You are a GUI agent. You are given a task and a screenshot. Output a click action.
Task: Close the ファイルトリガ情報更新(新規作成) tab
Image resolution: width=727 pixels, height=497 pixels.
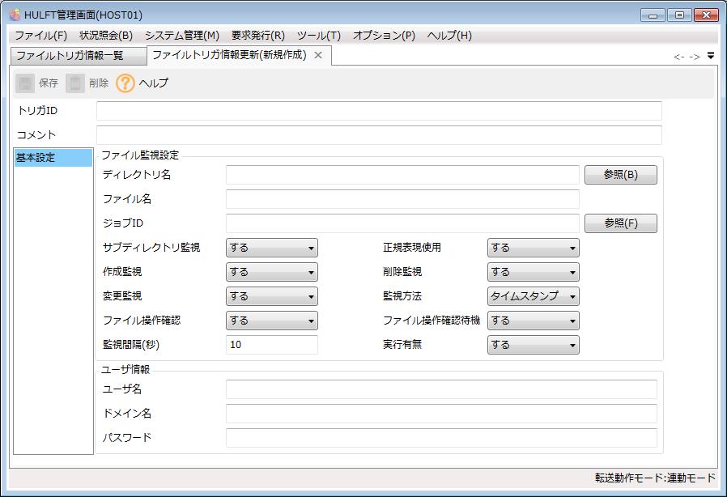pyautogui.click(x=318, y=55)
